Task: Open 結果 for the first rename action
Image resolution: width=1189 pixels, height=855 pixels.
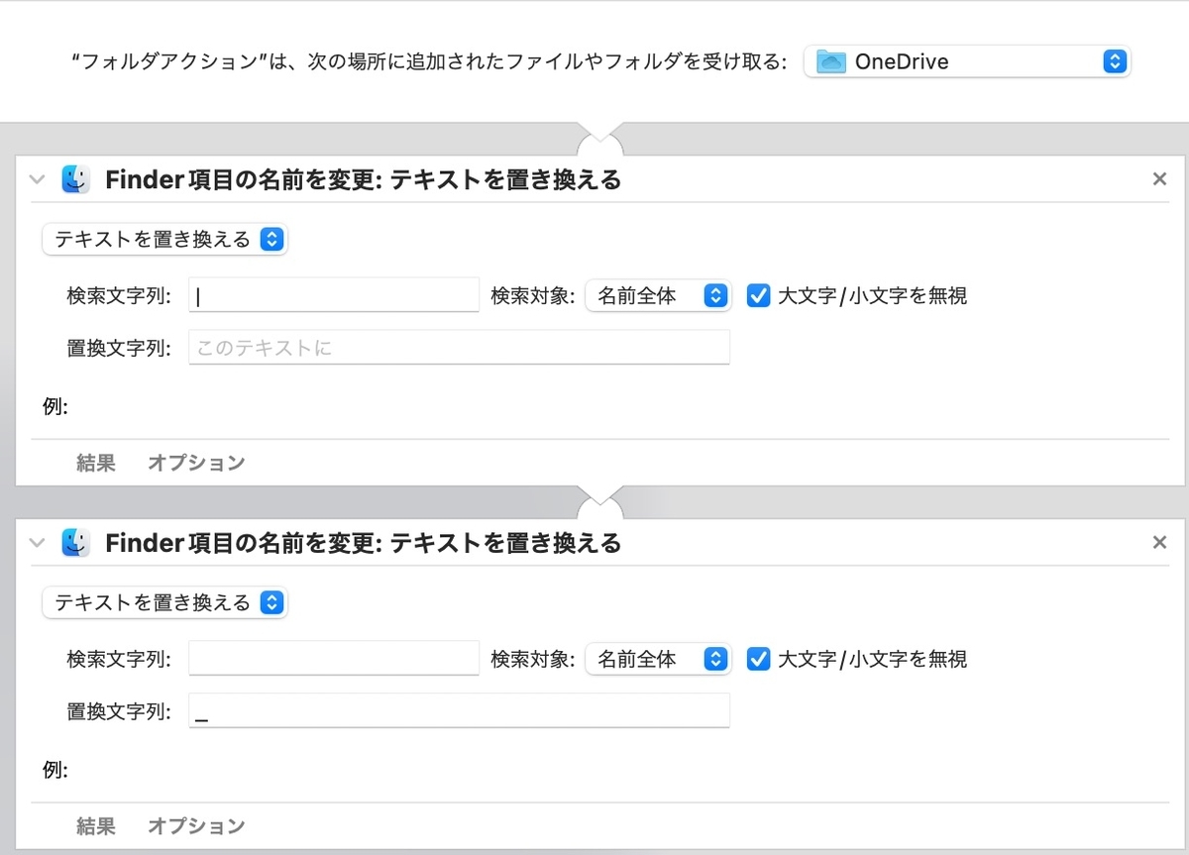Action: [x=95, y=462]
